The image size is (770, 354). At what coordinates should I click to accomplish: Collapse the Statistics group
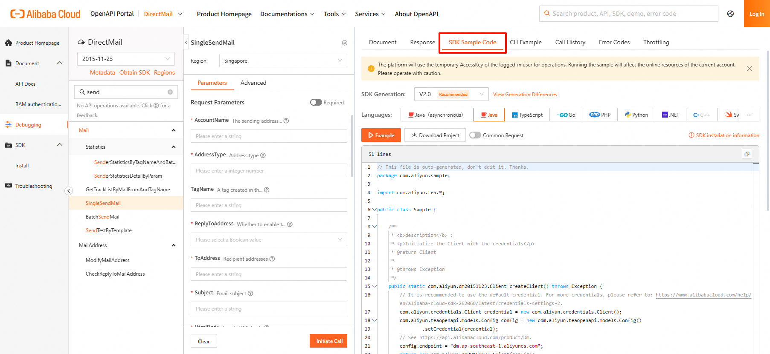click(x=174, y=147)
